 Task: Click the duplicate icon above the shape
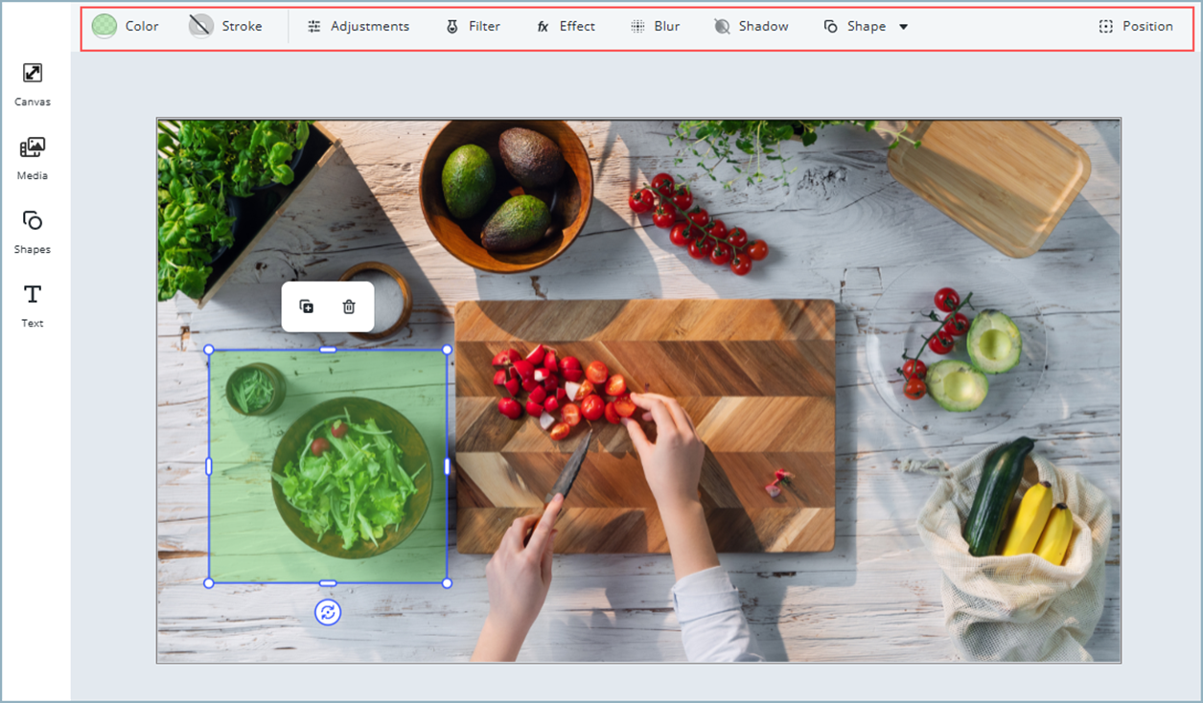pyautogui.click(x=307, y=306)
